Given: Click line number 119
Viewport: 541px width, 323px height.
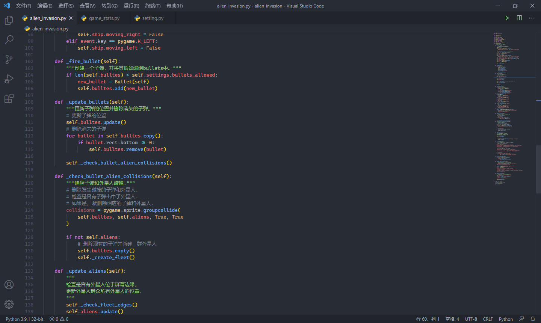Looking at the screenshot, I should tap(29, 176).
